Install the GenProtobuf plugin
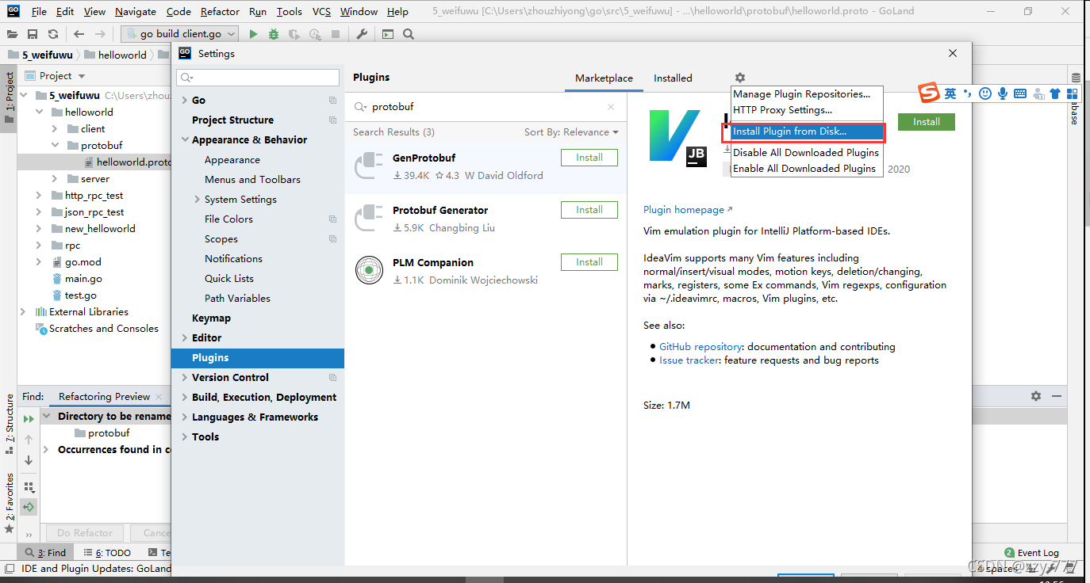 click(589, 158)
